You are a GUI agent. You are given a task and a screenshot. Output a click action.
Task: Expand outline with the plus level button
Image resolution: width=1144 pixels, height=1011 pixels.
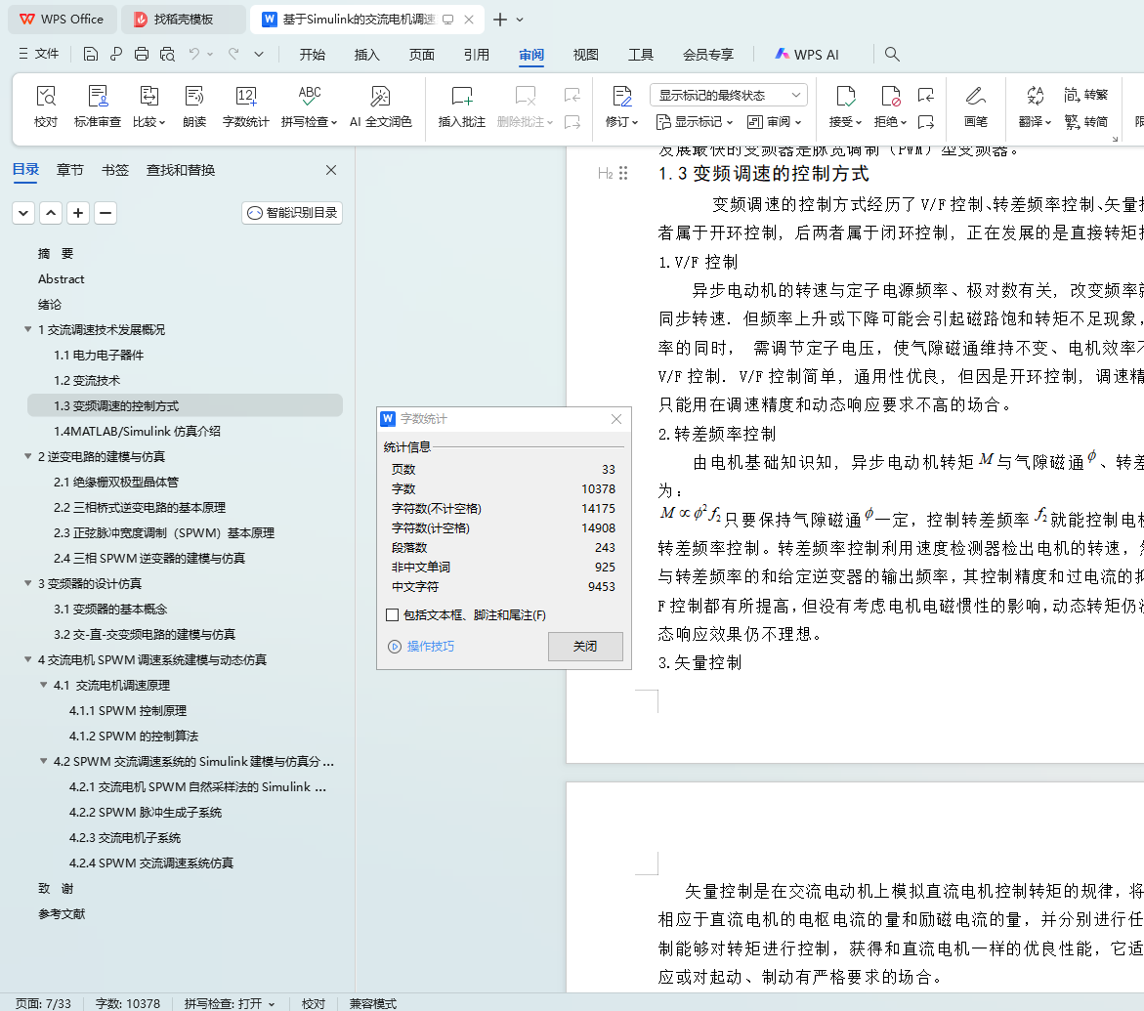[x=78, y=213]
